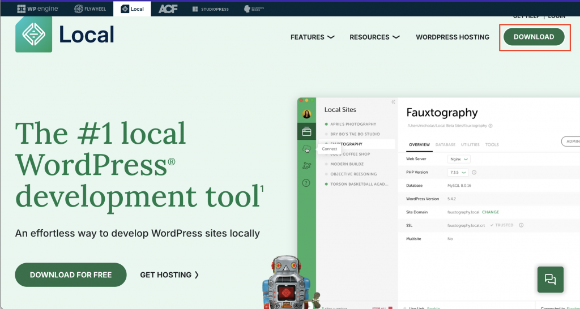Screen dimensions: 580x309
Task: Click MySQL 8.0.16 database value
Action: click(x=459, y=186)
